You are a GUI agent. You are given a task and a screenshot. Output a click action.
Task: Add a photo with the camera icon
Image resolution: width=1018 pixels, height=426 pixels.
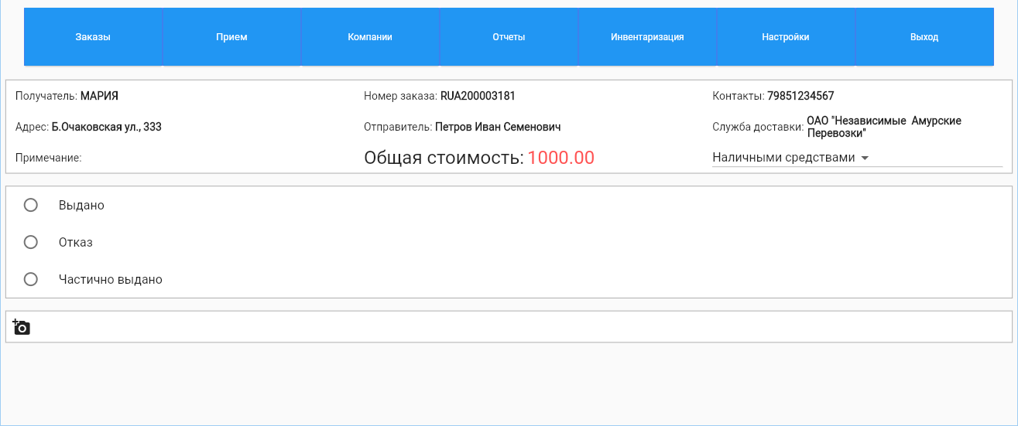(22, 327)
